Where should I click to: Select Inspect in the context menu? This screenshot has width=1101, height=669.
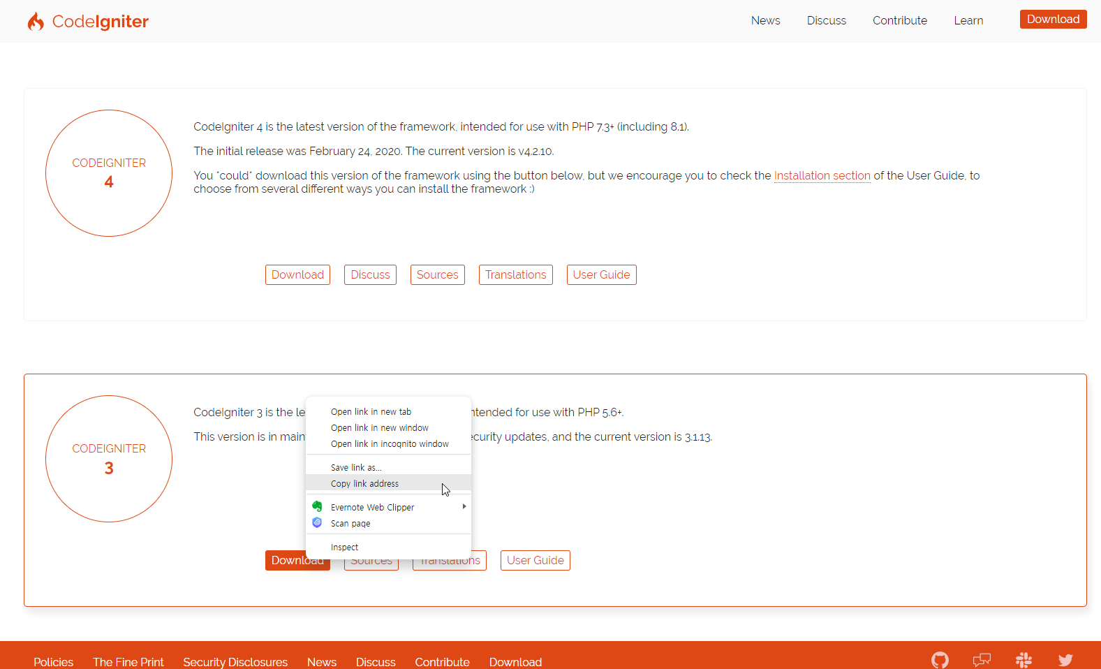388,547
